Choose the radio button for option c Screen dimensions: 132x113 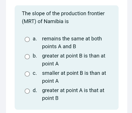(27, 74)
